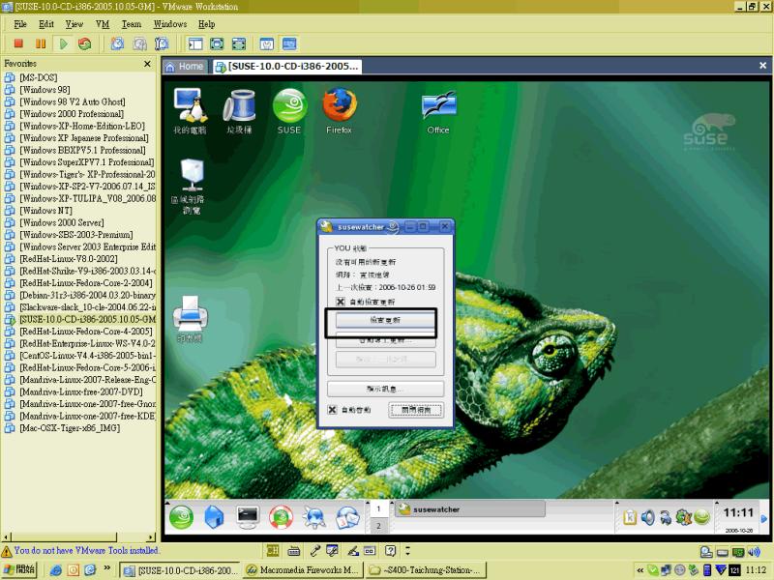774x580 pixels.
Task: Click the KDE panel clock showing 11:11
Action: point(738,513)
